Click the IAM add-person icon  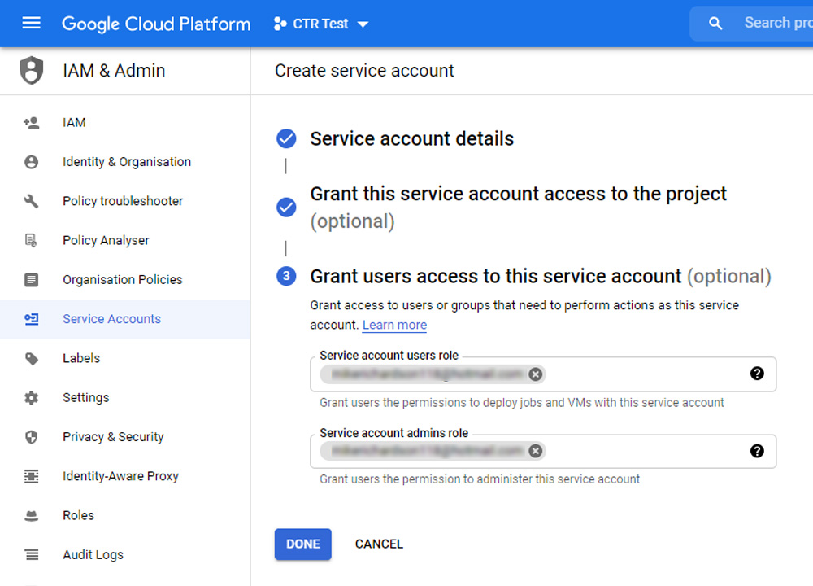pyautogui.click(x=31, y=123)
